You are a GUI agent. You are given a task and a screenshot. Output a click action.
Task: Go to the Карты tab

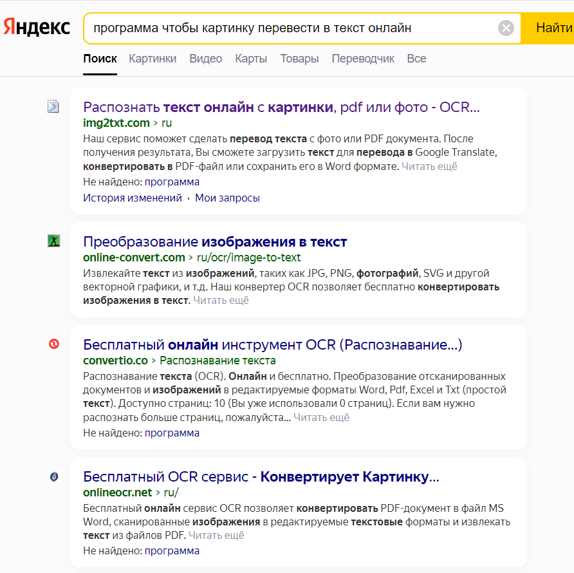point(251,59)
